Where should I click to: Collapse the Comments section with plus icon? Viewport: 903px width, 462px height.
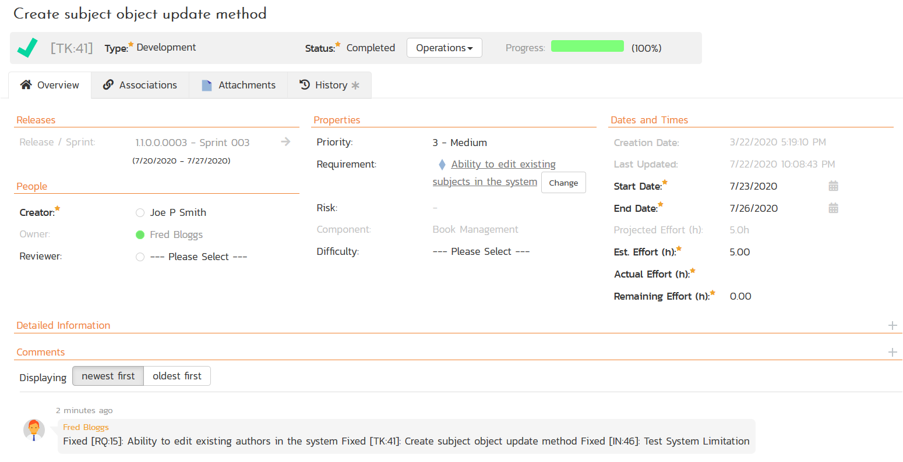(x=892, y=352)
